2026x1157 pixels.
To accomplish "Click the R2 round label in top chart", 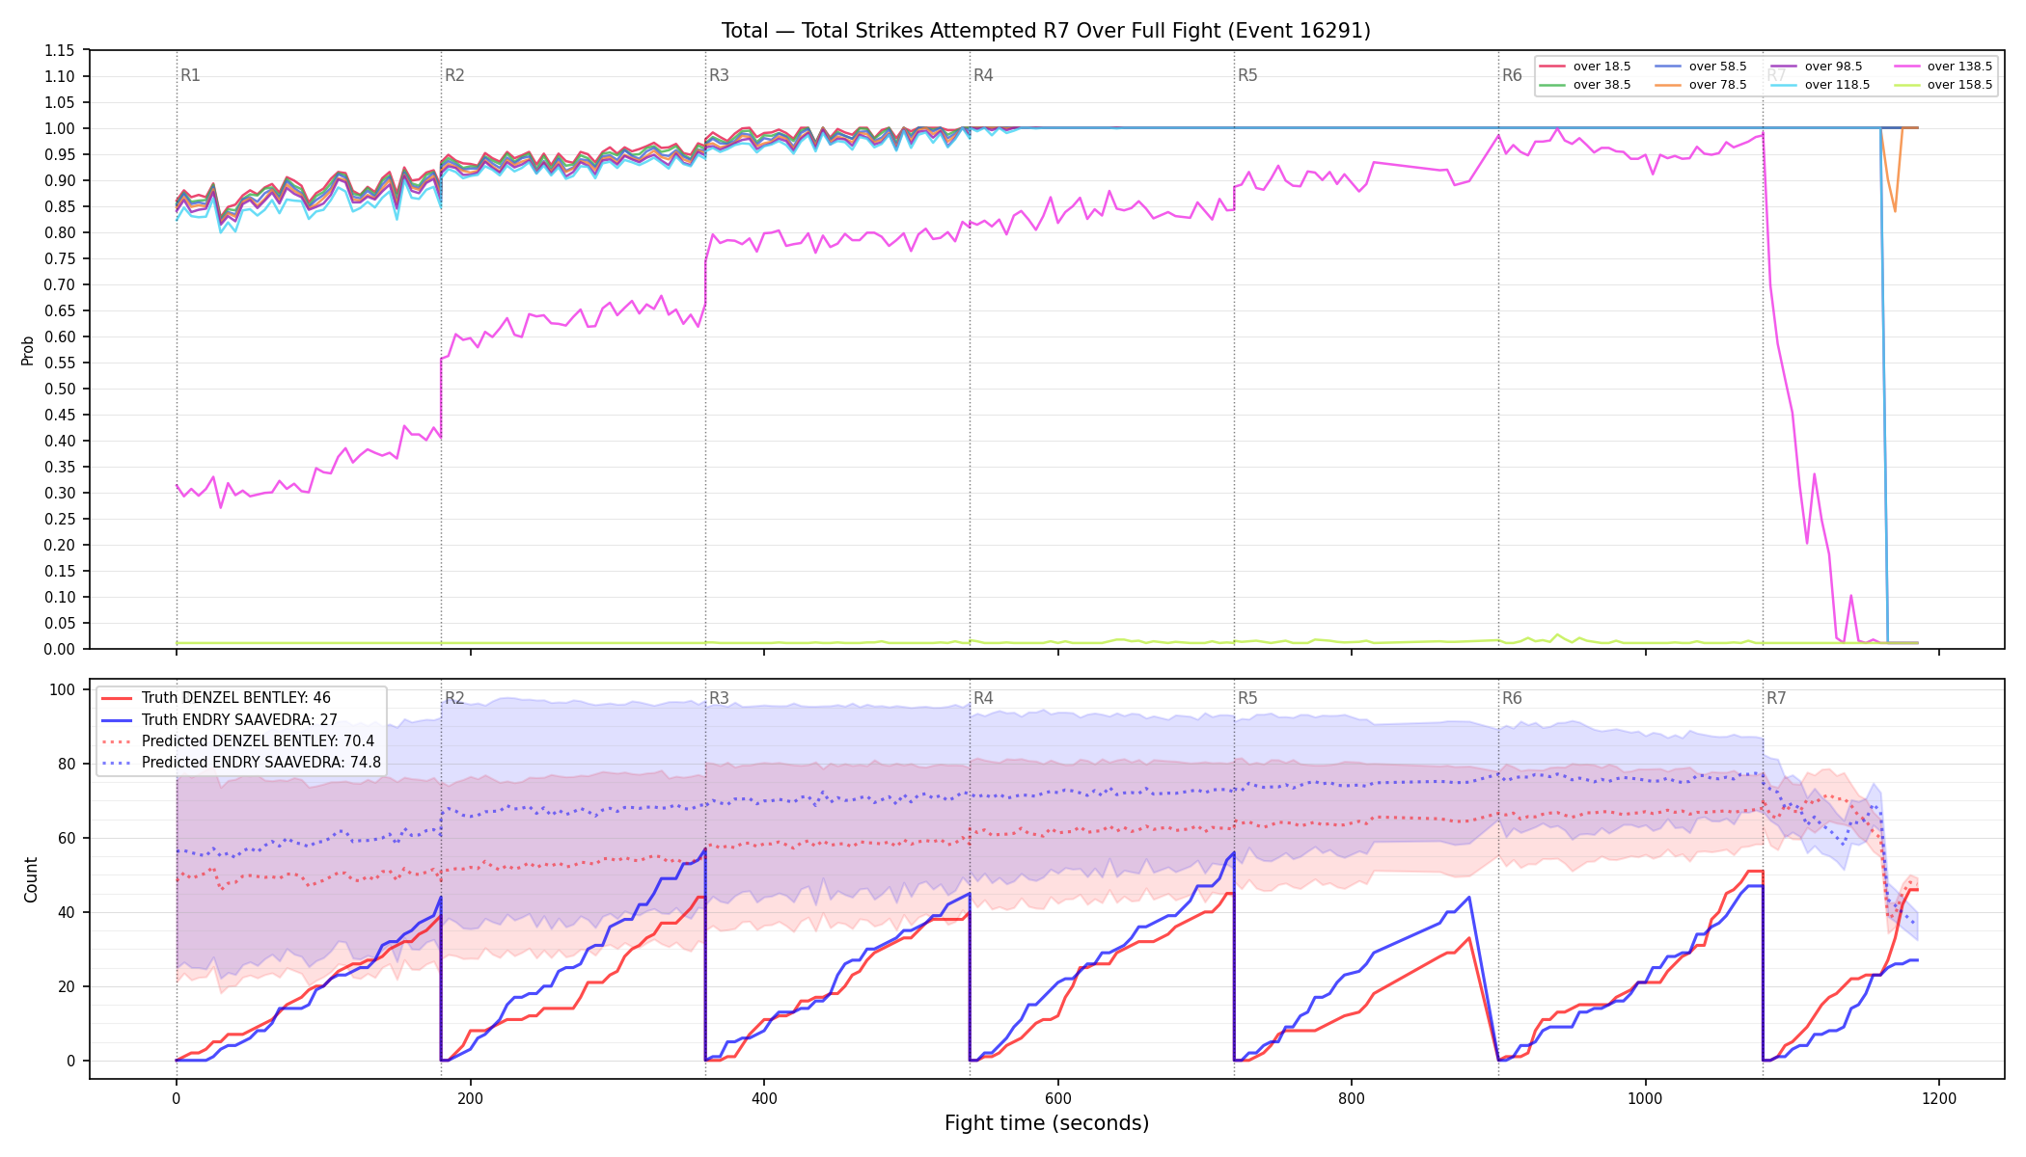I will point(454,76).
